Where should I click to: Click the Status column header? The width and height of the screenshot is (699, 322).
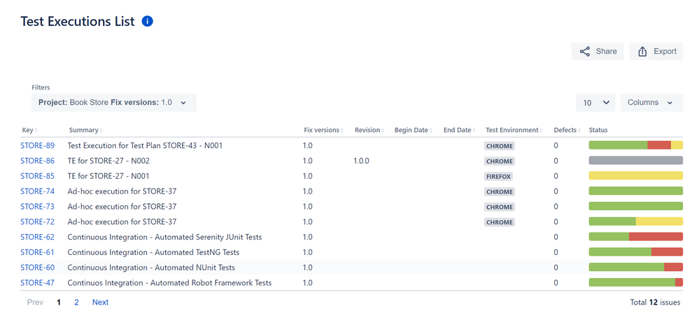coord(598,131)
